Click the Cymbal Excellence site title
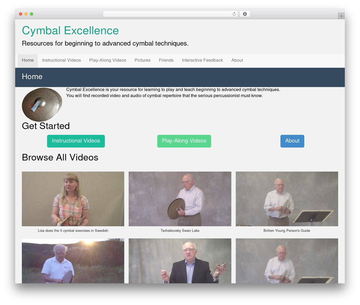The width and height of the screenshot is (360, 305). coord(70,31)
